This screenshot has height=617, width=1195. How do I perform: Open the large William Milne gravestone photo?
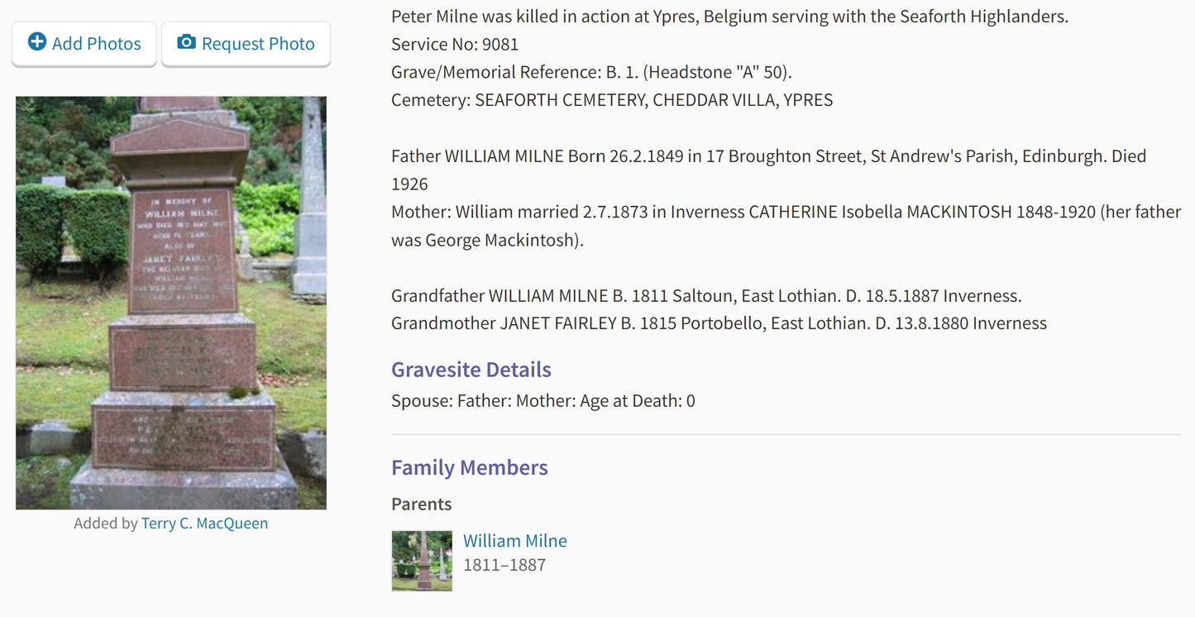(171, 303)
